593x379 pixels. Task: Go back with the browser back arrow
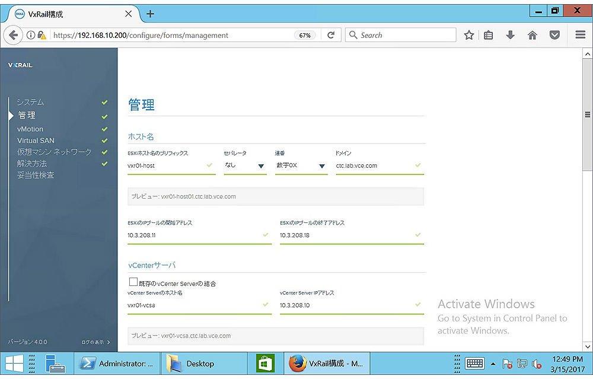13,35
